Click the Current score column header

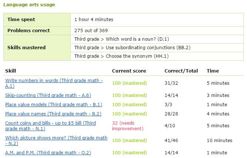(x=129, y=71)
